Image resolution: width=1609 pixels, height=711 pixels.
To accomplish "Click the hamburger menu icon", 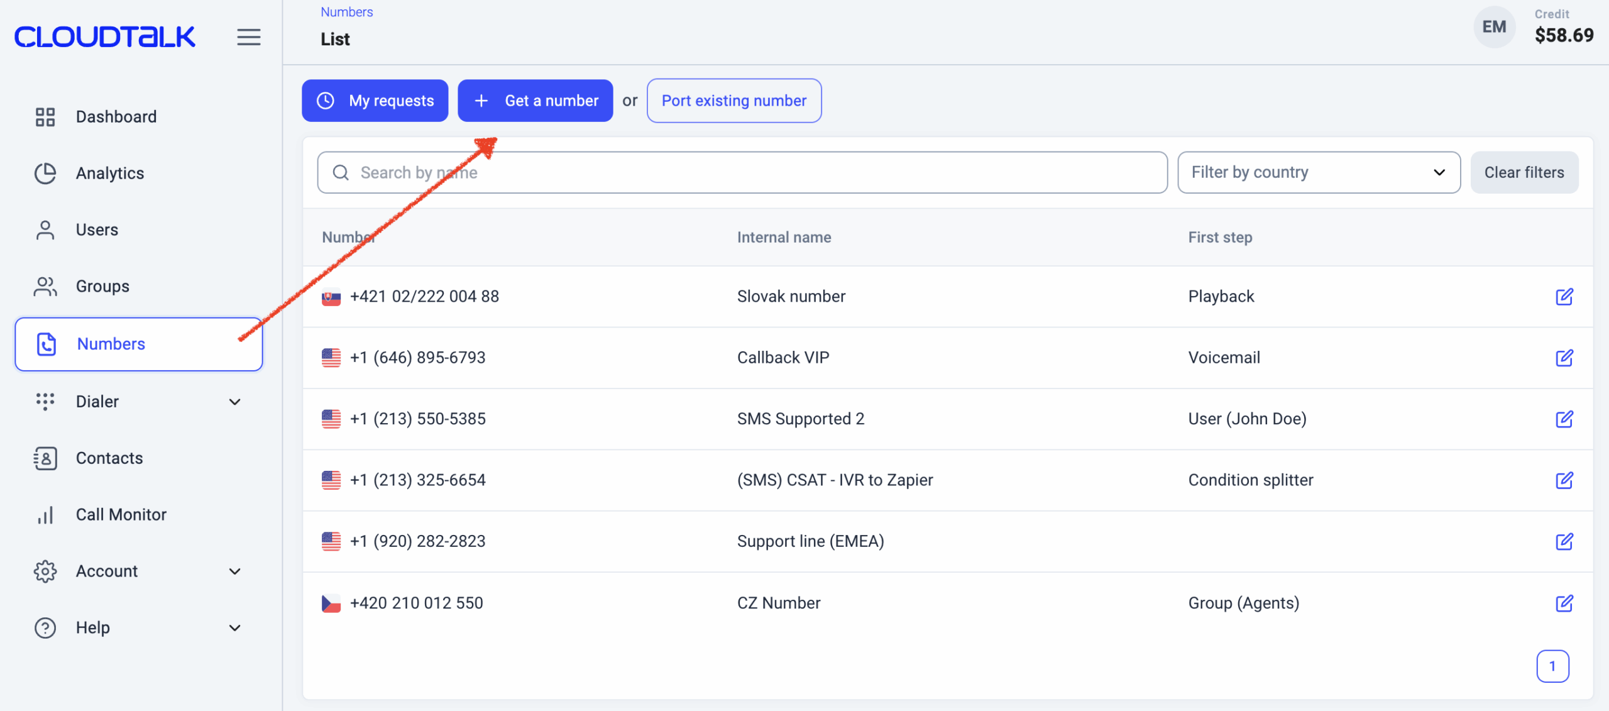I will pos(248,37).
